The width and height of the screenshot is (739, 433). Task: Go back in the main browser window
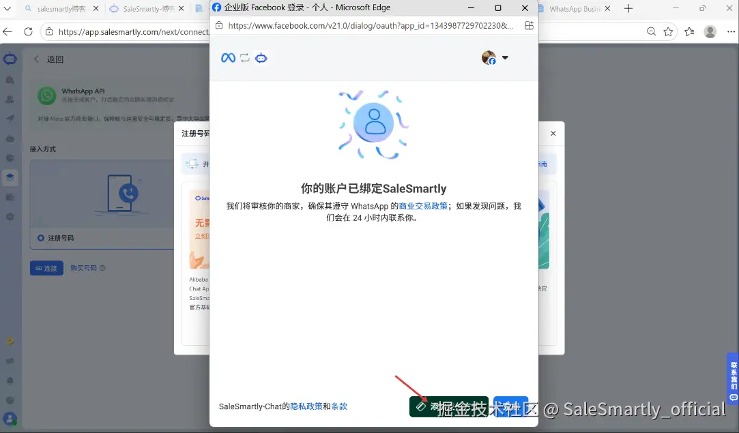(8, 31)
